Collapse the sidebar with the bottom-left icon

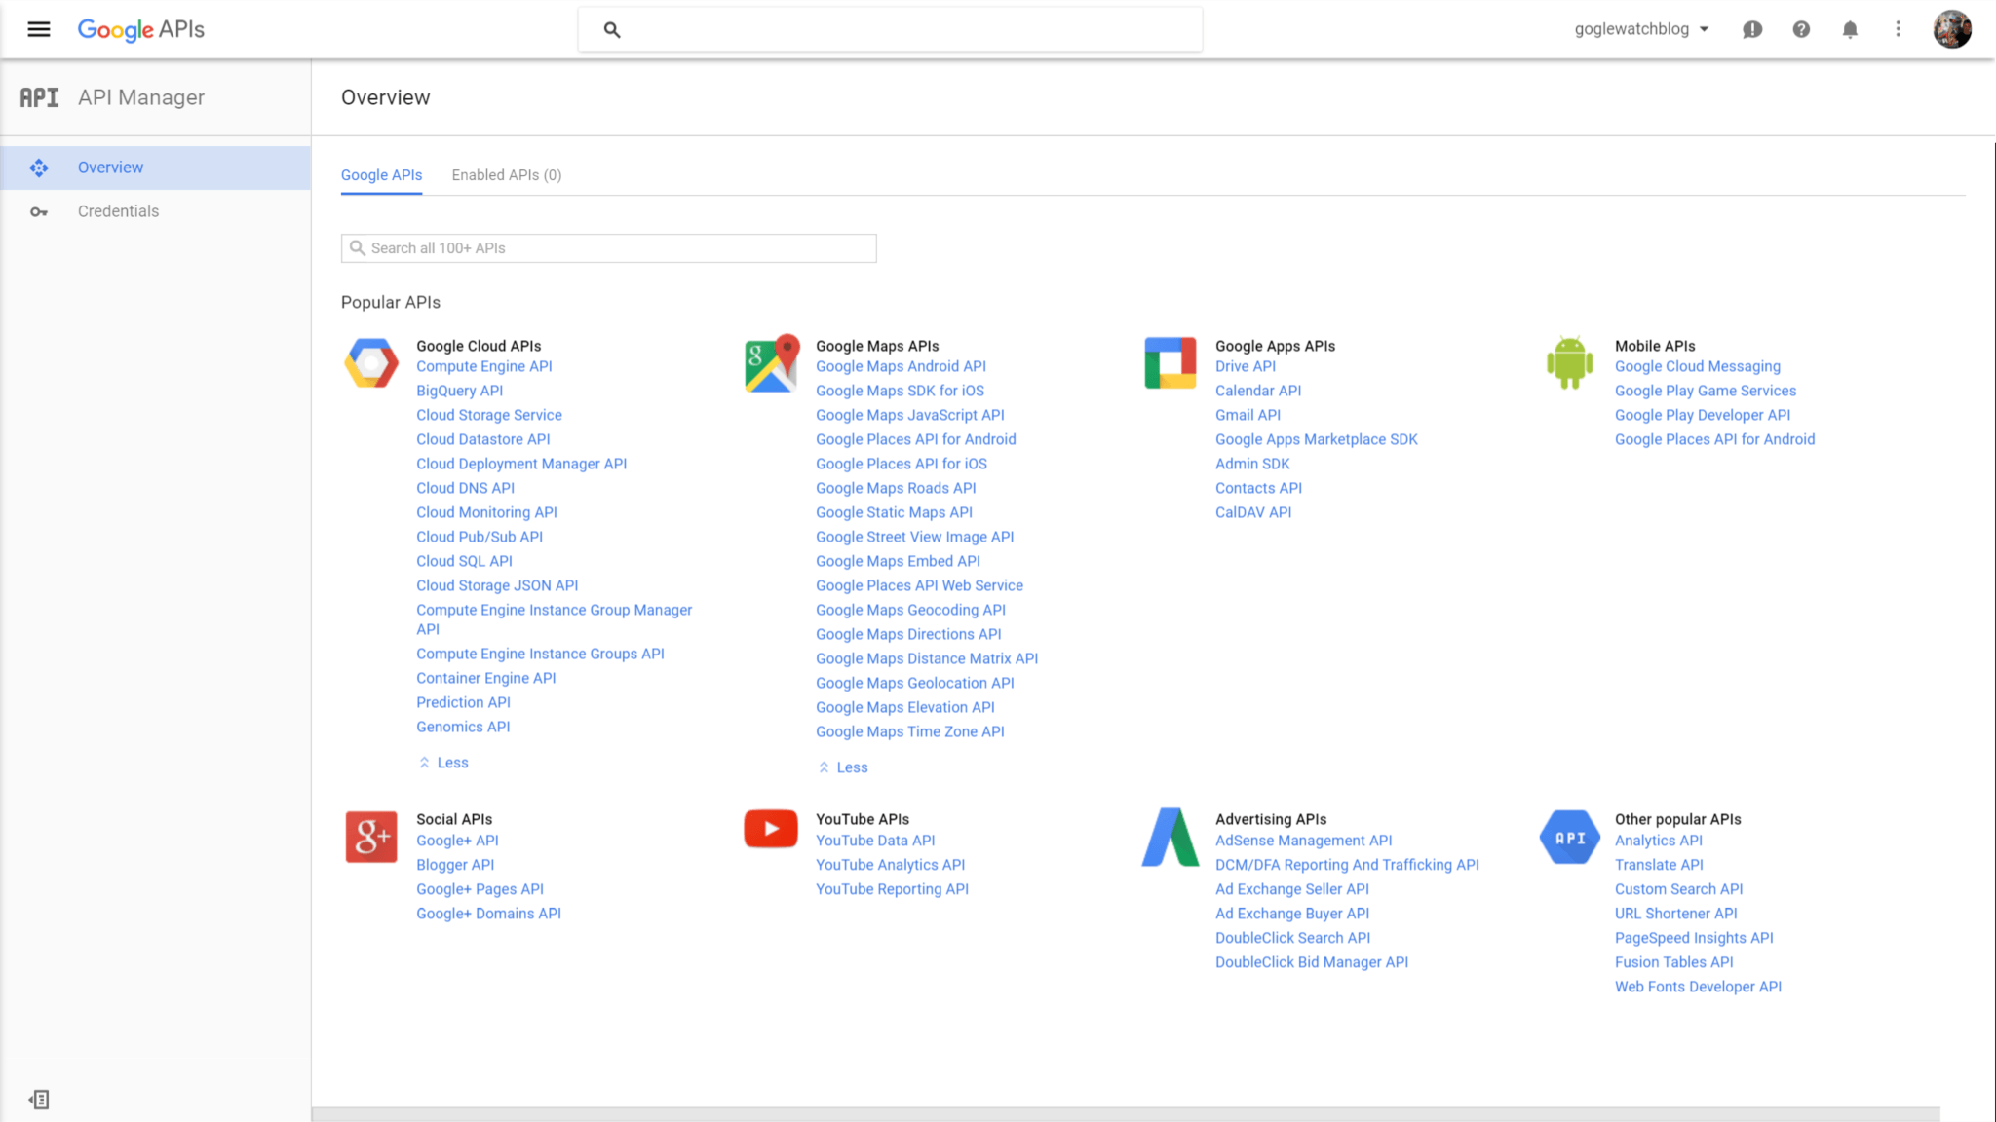(x=39, y=1100)
